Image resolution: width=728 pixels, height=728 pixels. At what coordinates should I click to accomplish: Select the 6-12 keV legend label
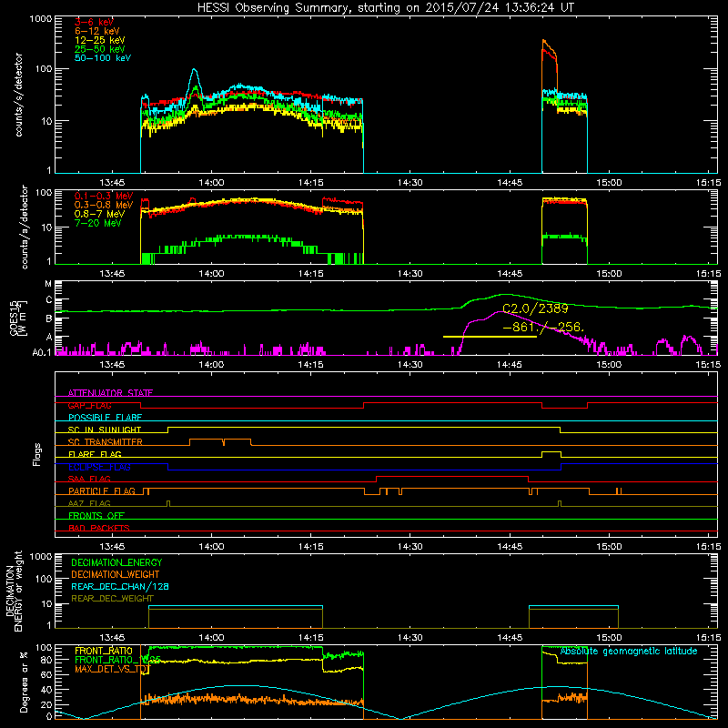pyautogui.click(x=97, y=31)
